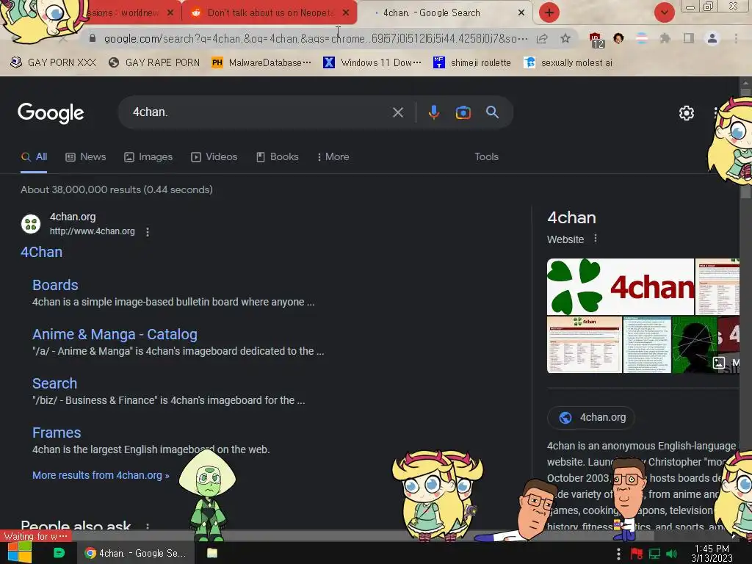Close the Neopets Reddit tab

(346, 13)
